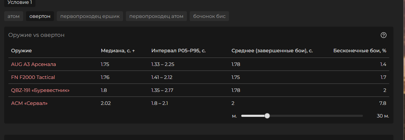The width and height of the screenshot is (405, 140).
Task: Open АСМ «Сервал» weapon link
Action: click(x=29, y=103)
